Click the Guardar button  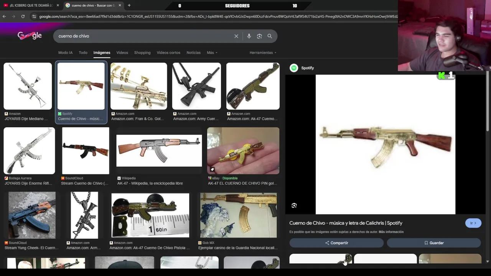point(434,243)
